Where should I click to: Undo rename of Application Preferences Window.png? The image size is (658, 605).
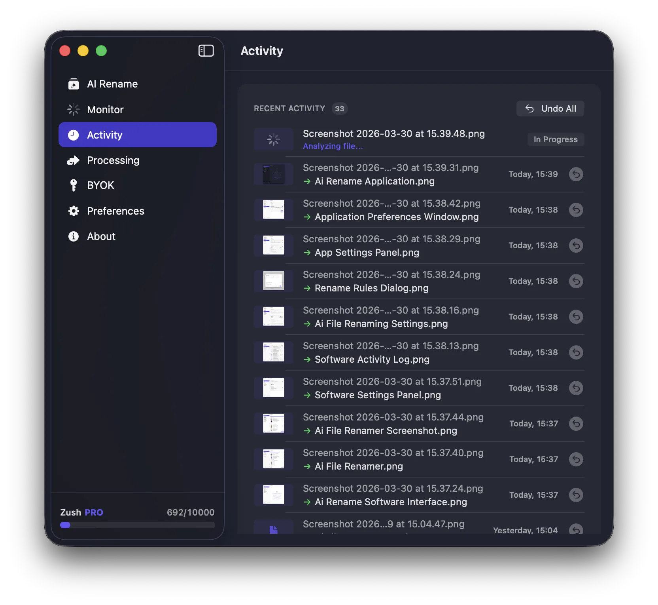(576, 210)
